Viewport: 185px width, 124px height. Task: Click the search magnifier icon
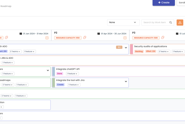[x=171, y=23]
